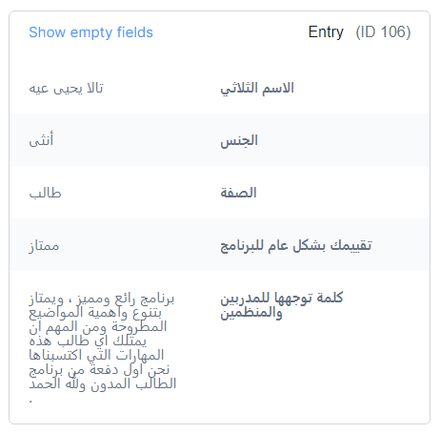The width and height of the screenshot is (440, 434).
Task: Select the الجنس field label
Action: tap(239, 140)
